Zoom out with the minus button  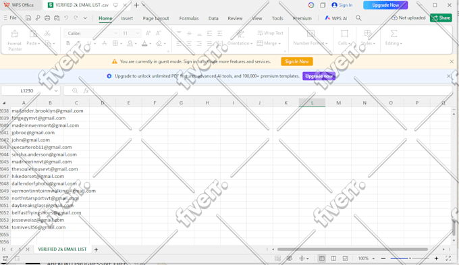click(x=383, y=258)
